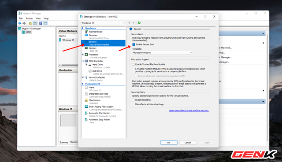Collapse the SCSI Controller tree node
282x162 pixels.
click(x=83, y=61)
